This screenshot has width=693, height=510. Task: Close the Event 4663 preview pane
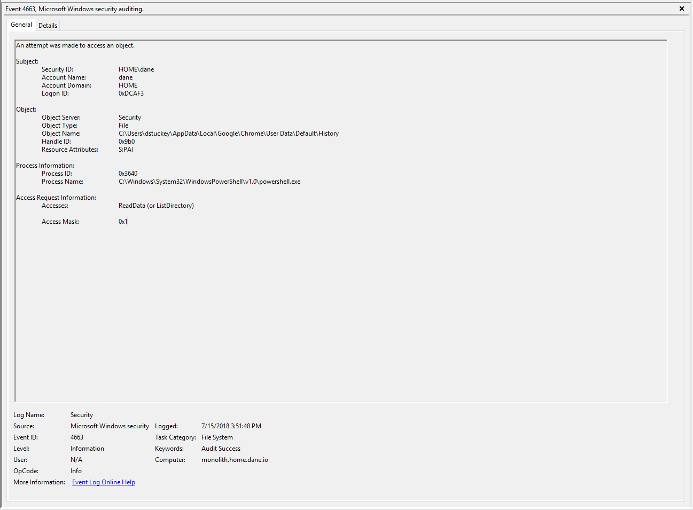pos(682,9)
